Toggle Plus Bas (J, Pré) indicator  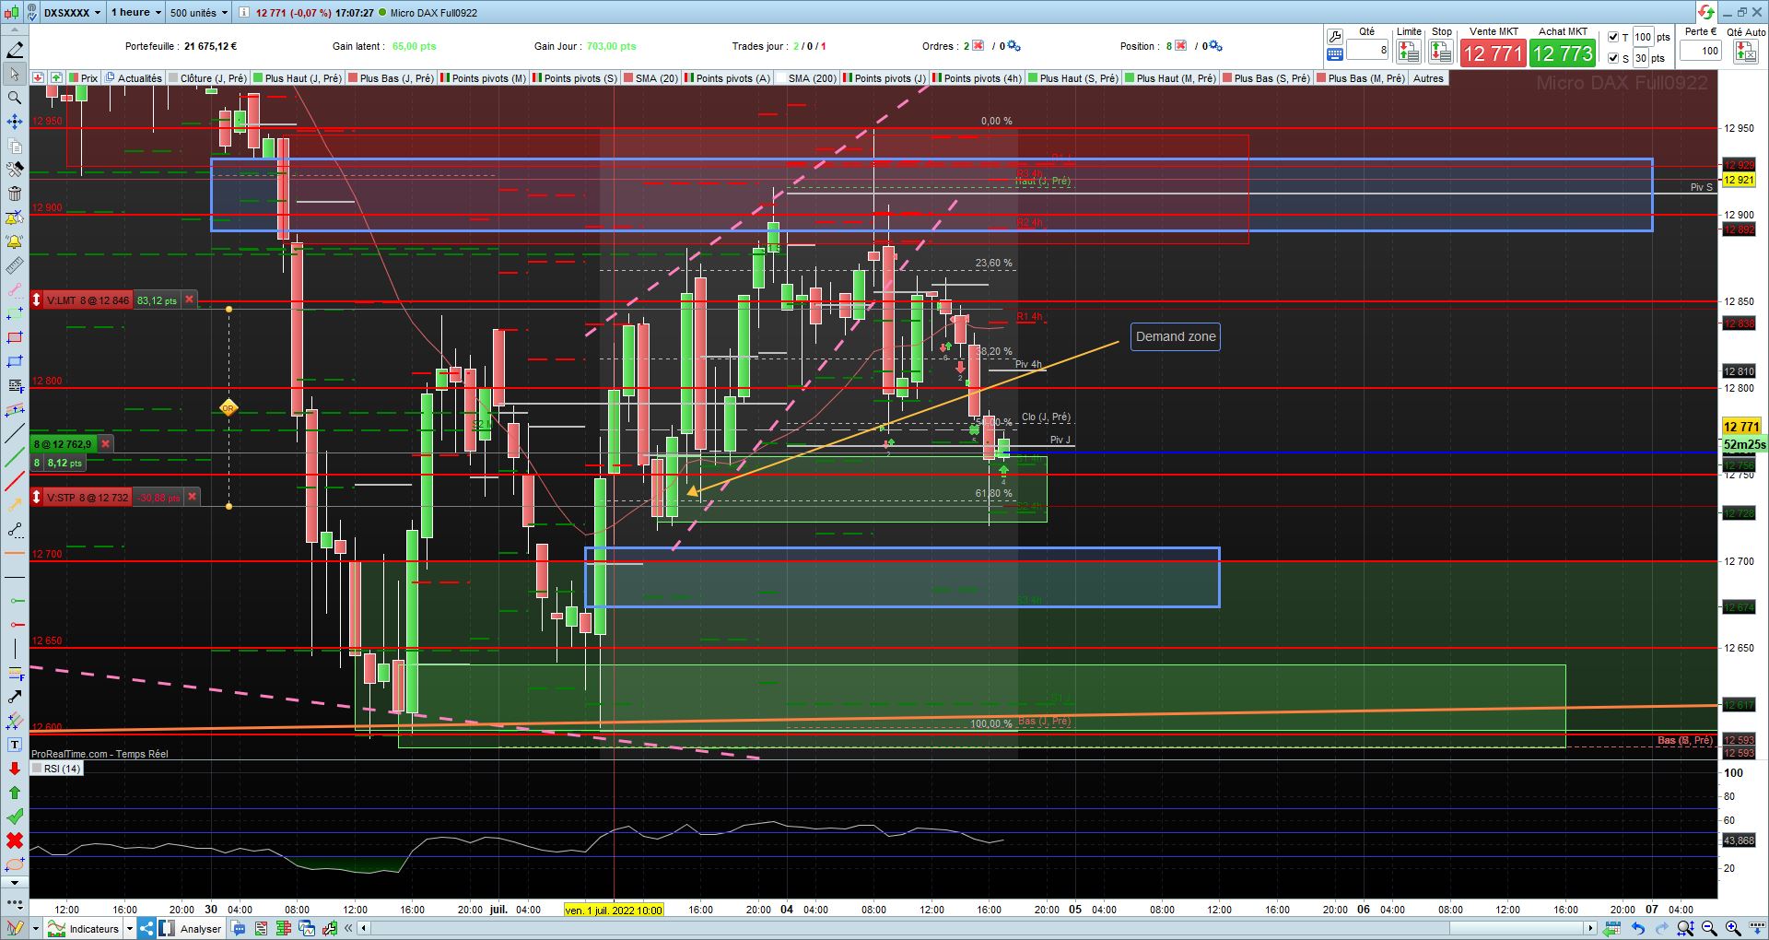391,78
